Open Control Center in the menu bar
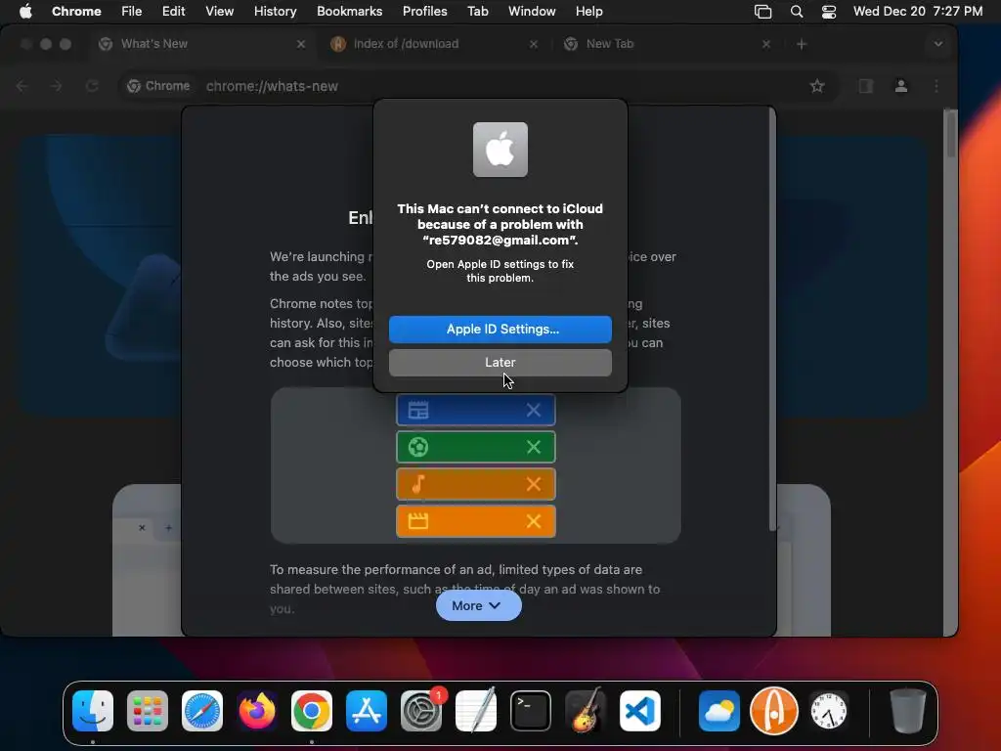The width and height of the screenshot is (1001, 751). click(x=829, y=12)
